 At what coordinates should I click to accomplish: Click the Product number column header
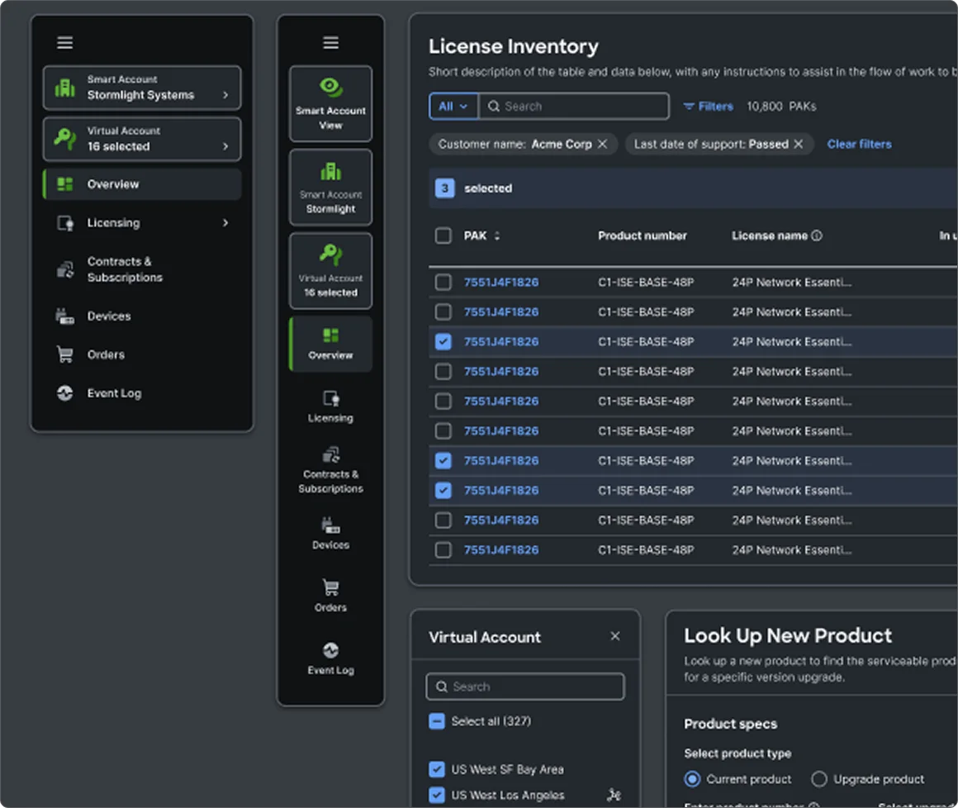click(x=643, y=236)
